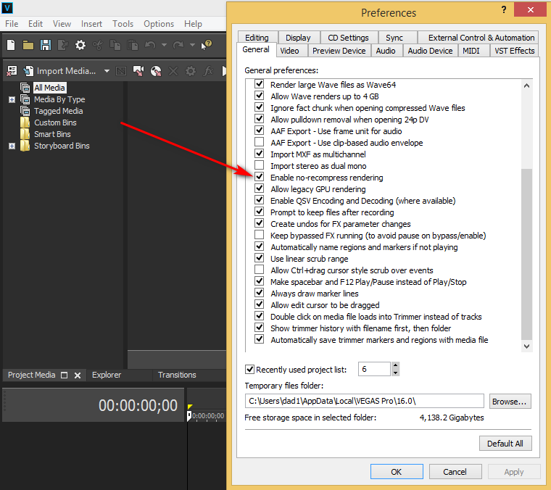The image size is (551, 490).
Task: Enable AAF Export clip-based audio envelope checkbox
Action: [x=259, y=141]
